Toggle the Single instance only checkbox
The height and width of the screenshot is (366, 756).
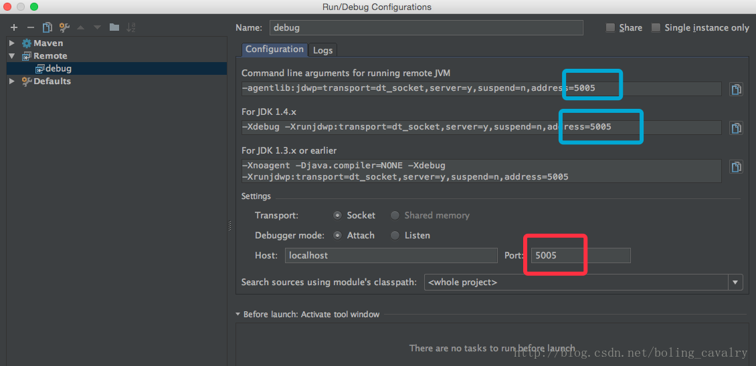coord(656,27)
